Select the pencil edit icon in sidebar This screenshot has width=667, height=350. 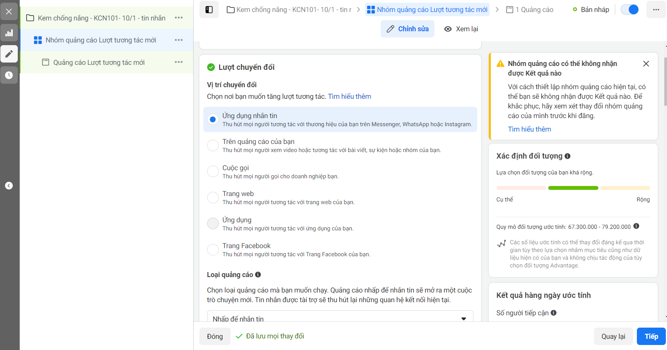click(9, 54)
